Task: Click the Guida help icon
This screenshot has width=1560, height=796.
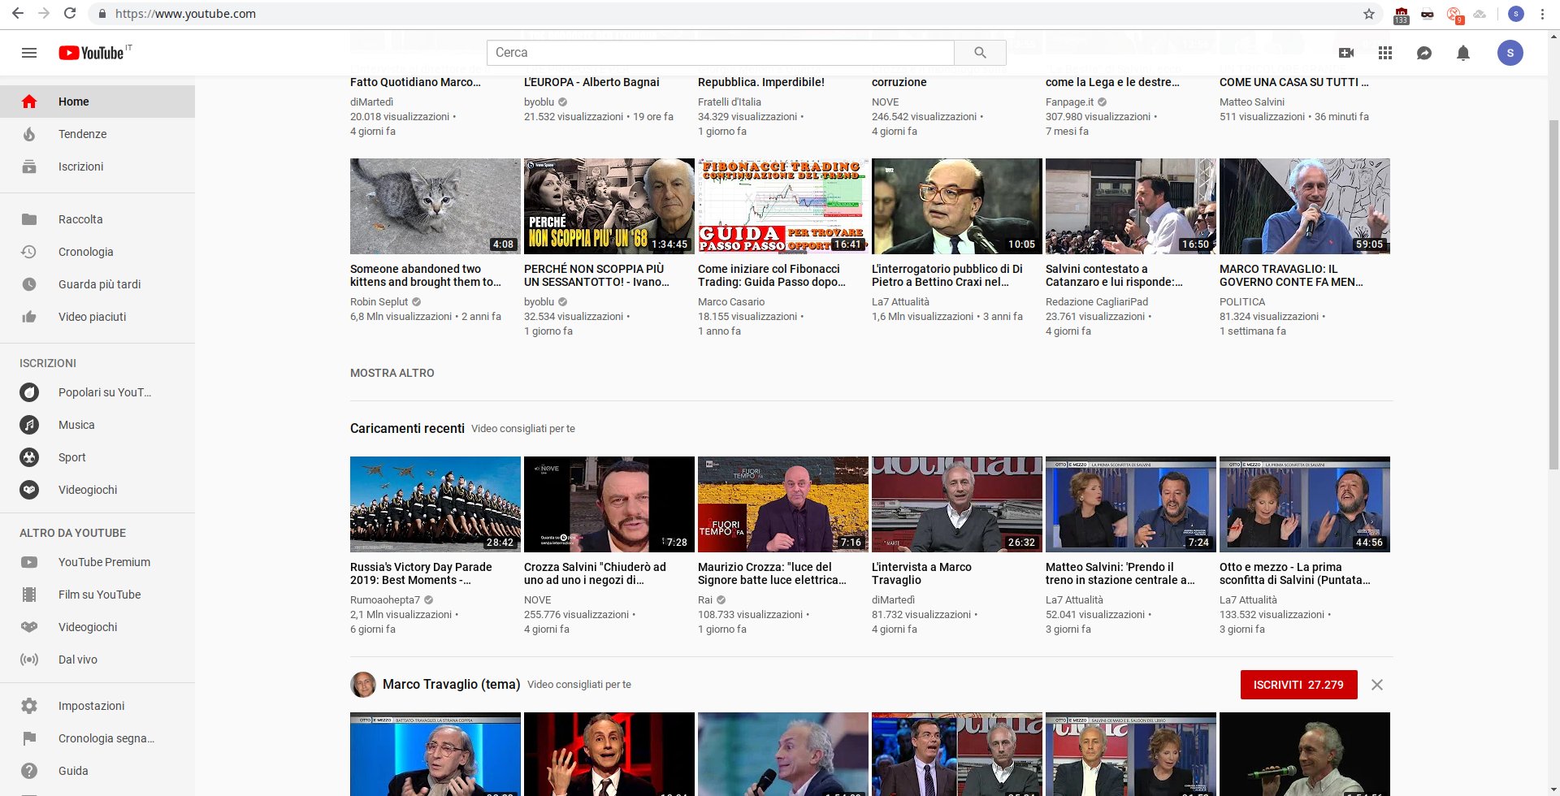Action: [29, 771]
